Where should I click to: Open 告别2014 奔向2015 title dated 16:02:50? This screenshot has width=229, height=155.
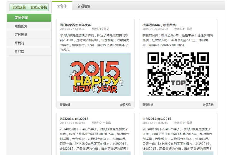[x=157, y=119]
